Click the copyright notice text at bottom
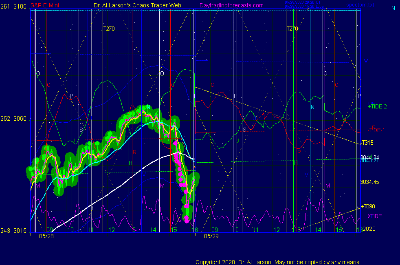 click(278, 262)
